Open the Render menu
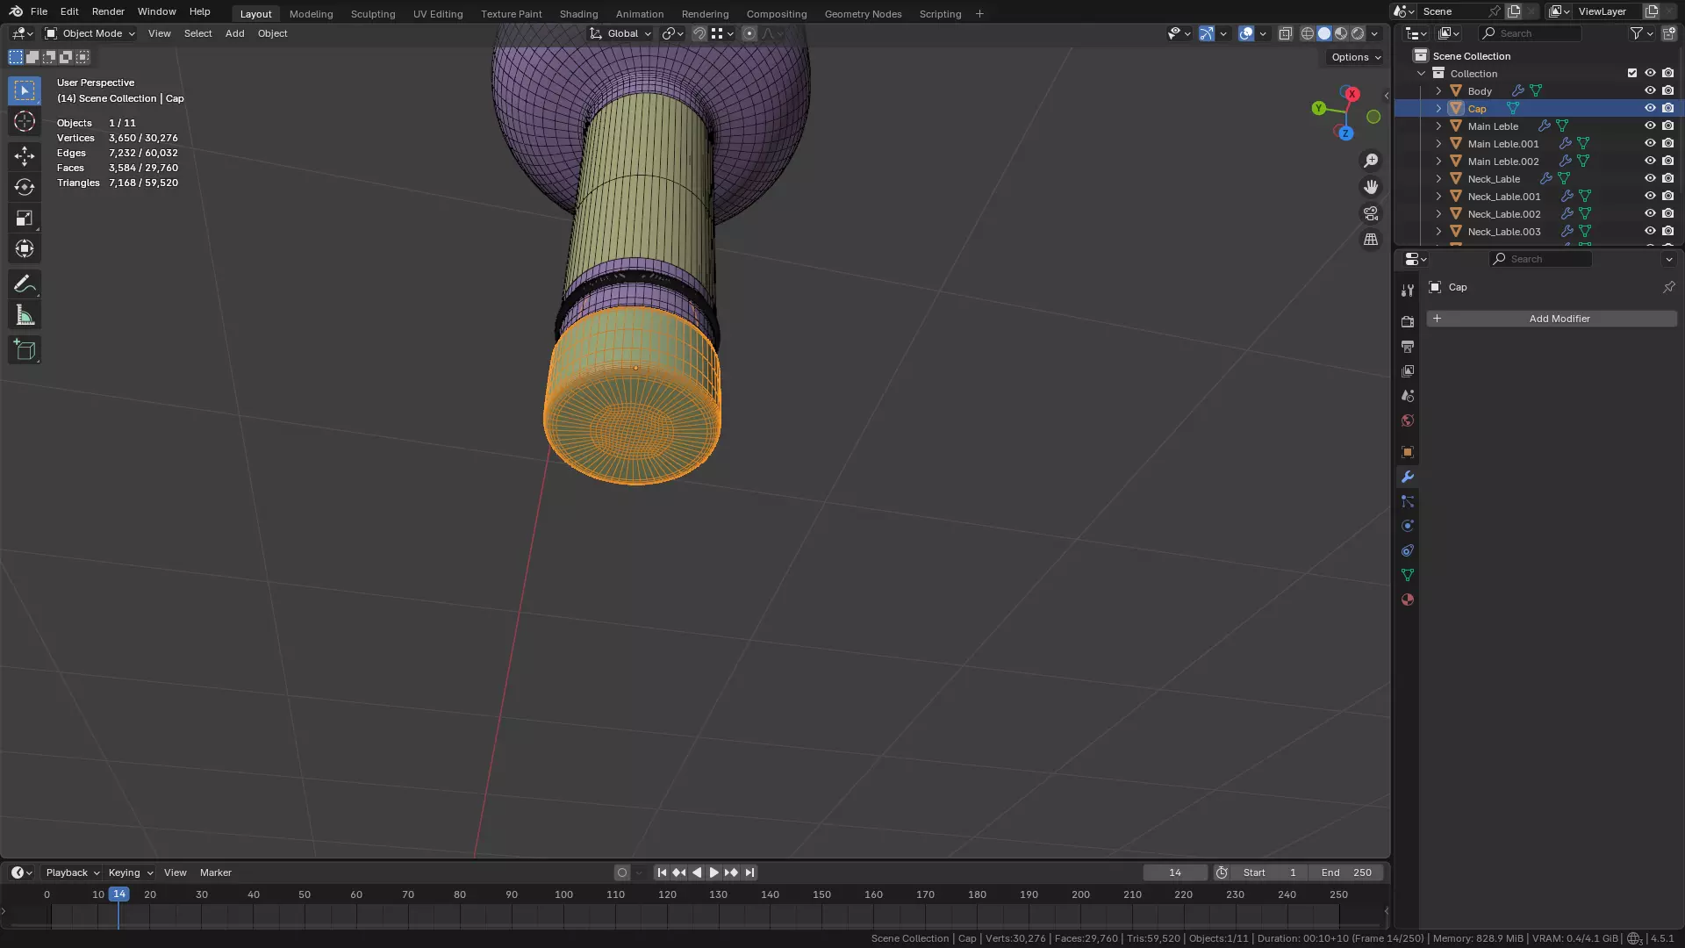The width and height of the screenshot is (1685, 948). click(108, 11)
